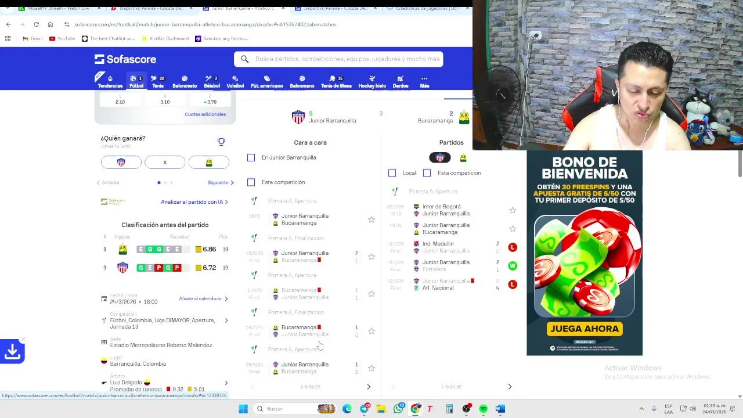The image size is (743, 418).
Task: Click the browser reload button
Action: pos(36,24)
